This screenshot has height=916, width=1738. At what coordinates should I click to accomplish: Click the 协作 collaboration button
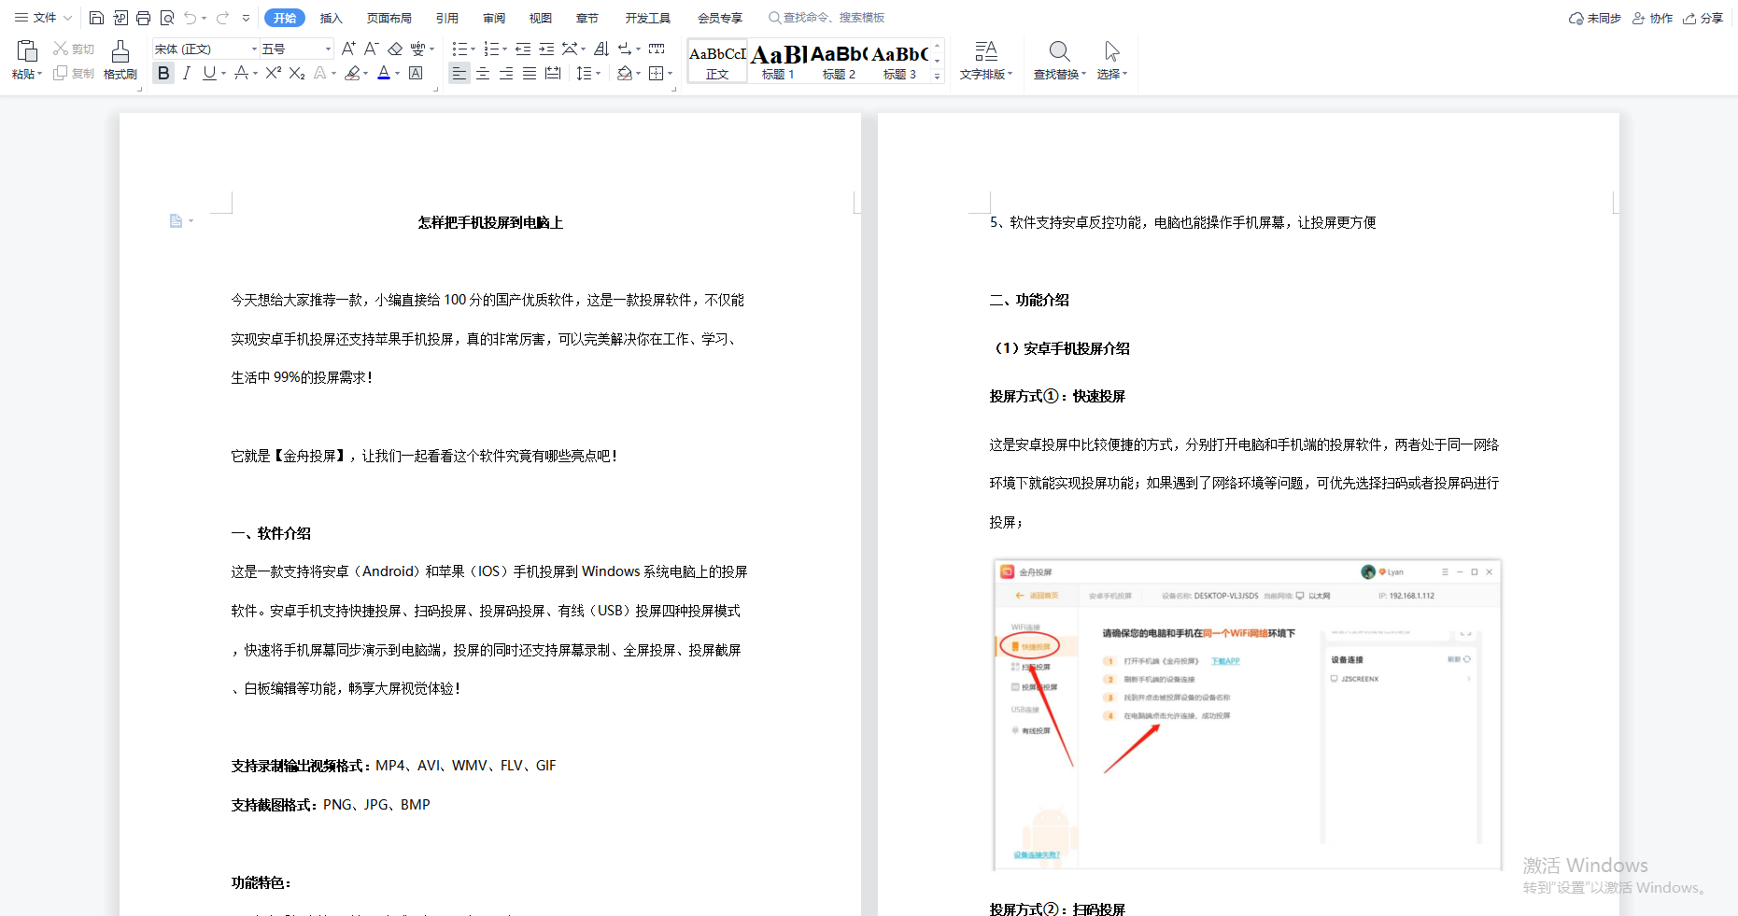[1652, 18]
